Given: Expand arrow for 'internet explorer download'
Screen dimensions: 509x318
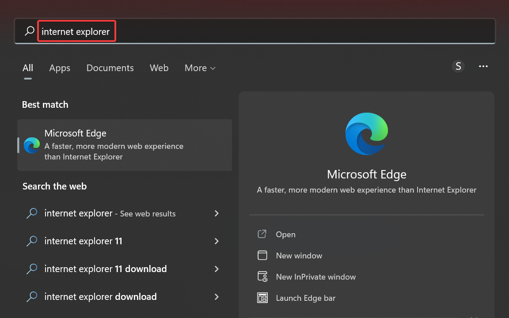Looking at the screenshot, I should 217,297.
